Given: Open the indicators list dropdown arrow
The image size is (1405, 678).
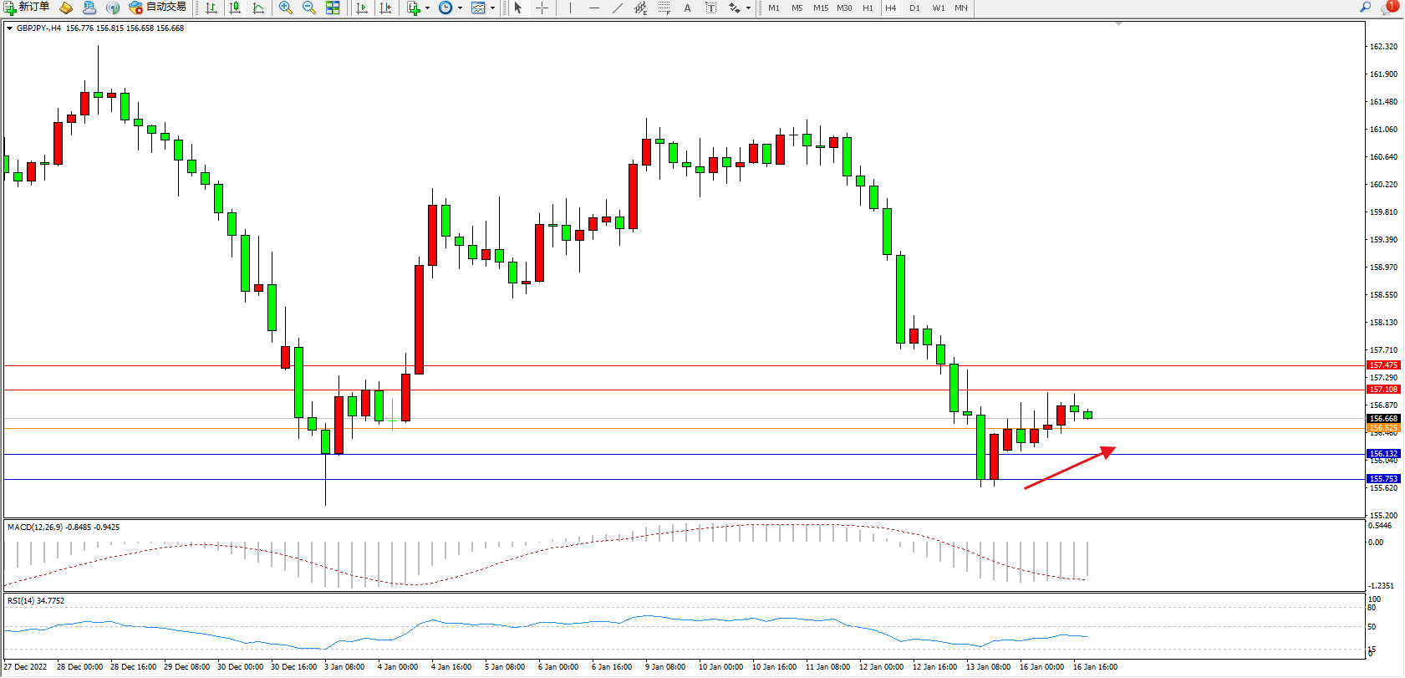Looking at the screenshot, I should click(427, 8).
